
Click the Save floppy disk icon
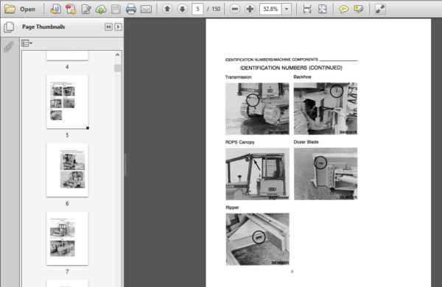coord(116,10)
